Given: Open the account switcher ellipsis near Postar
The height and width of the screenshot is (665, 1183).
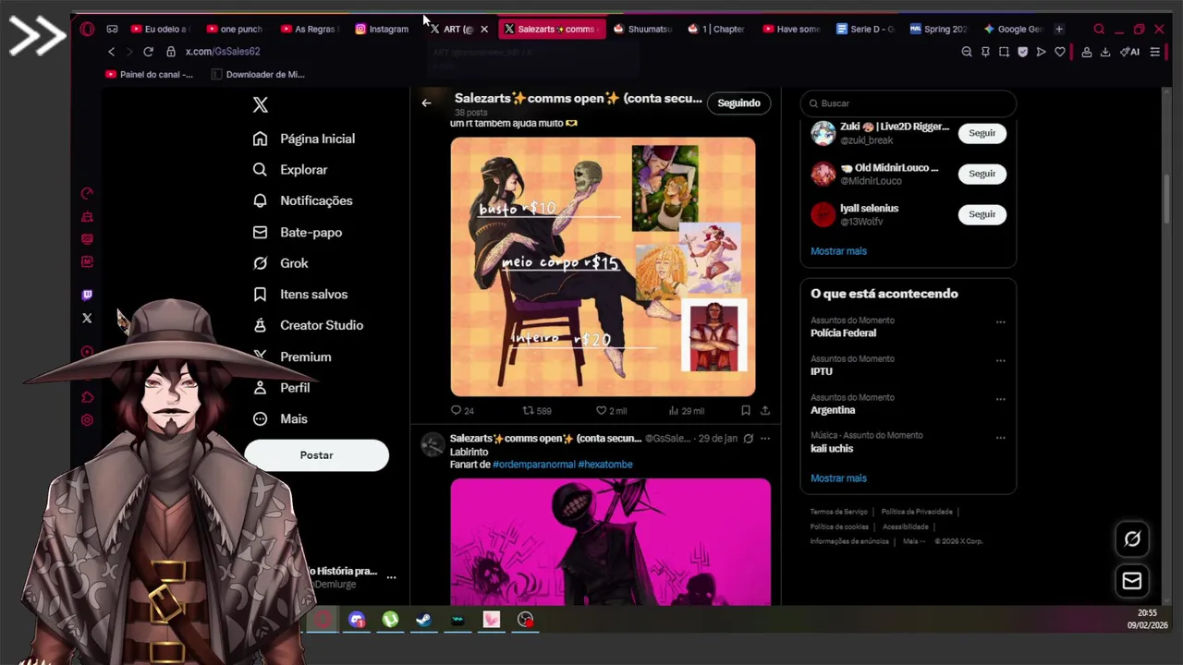Looking at the screenshot, I should (391, 577).
